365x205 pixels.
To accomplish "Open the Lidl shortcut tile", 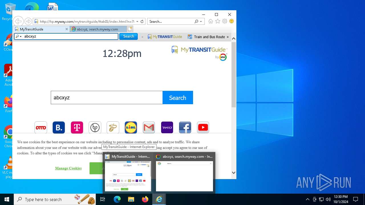I will tap(131, 128).
